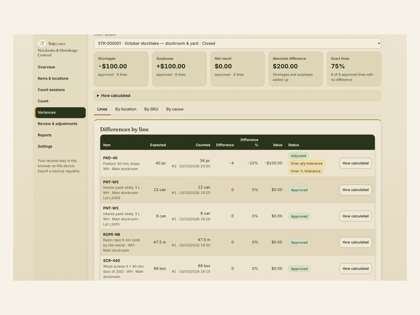The width and height of the screenshot is (420, 315).
Task: Click the Surpluses +$100.00 card
Action: click(179, 69)
